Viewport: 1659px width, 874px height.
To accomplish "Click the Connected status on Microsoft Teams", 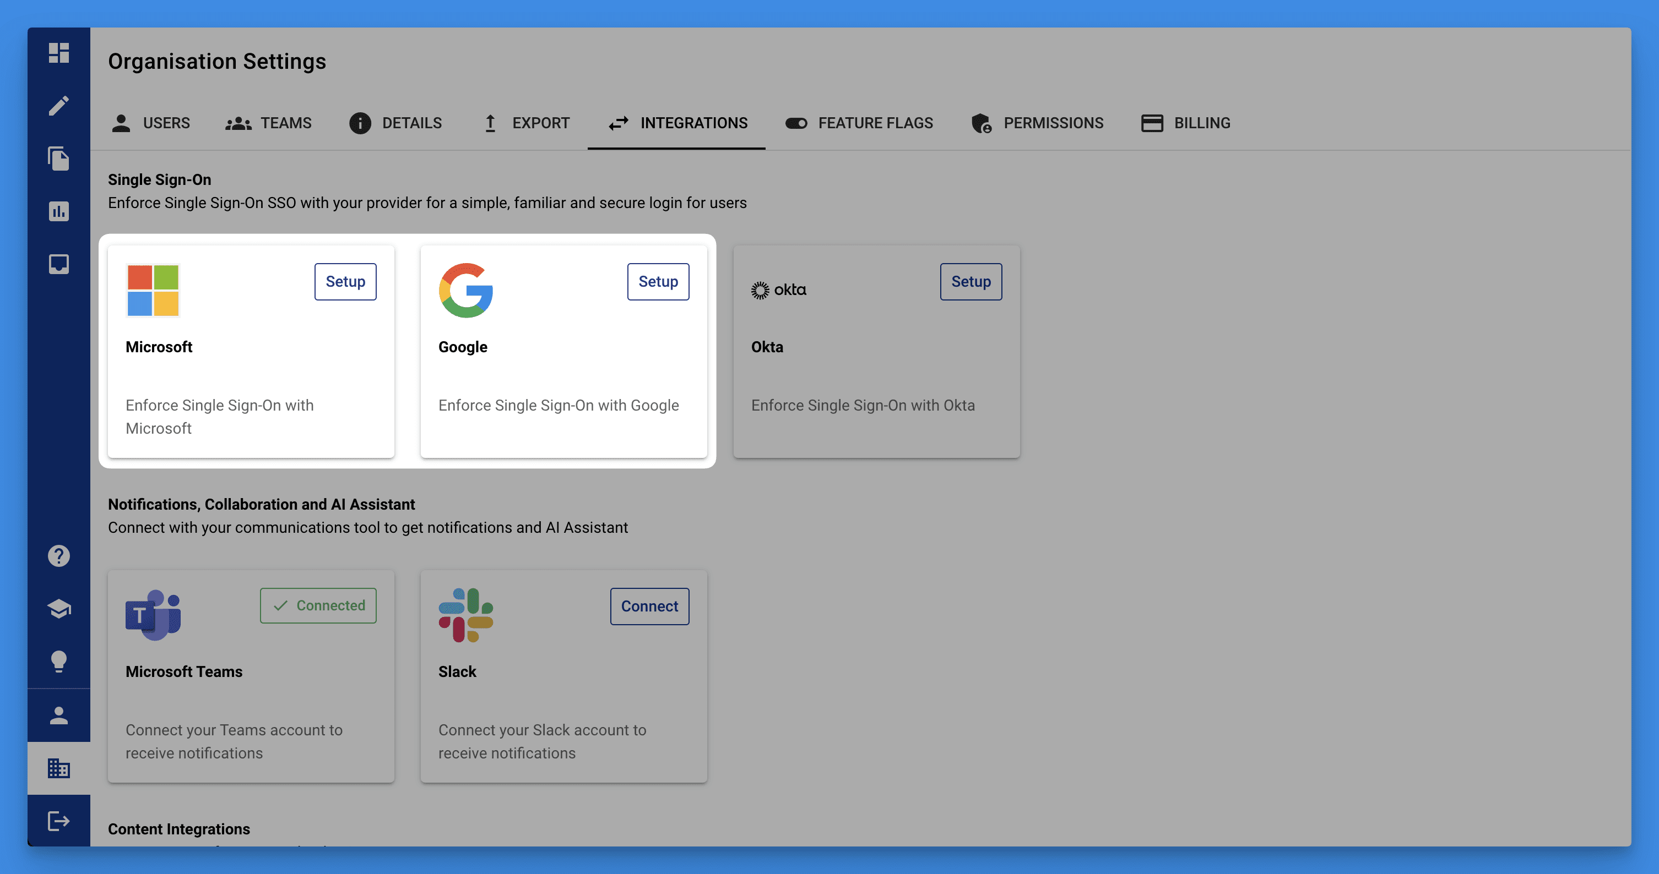I will point(318,605).
